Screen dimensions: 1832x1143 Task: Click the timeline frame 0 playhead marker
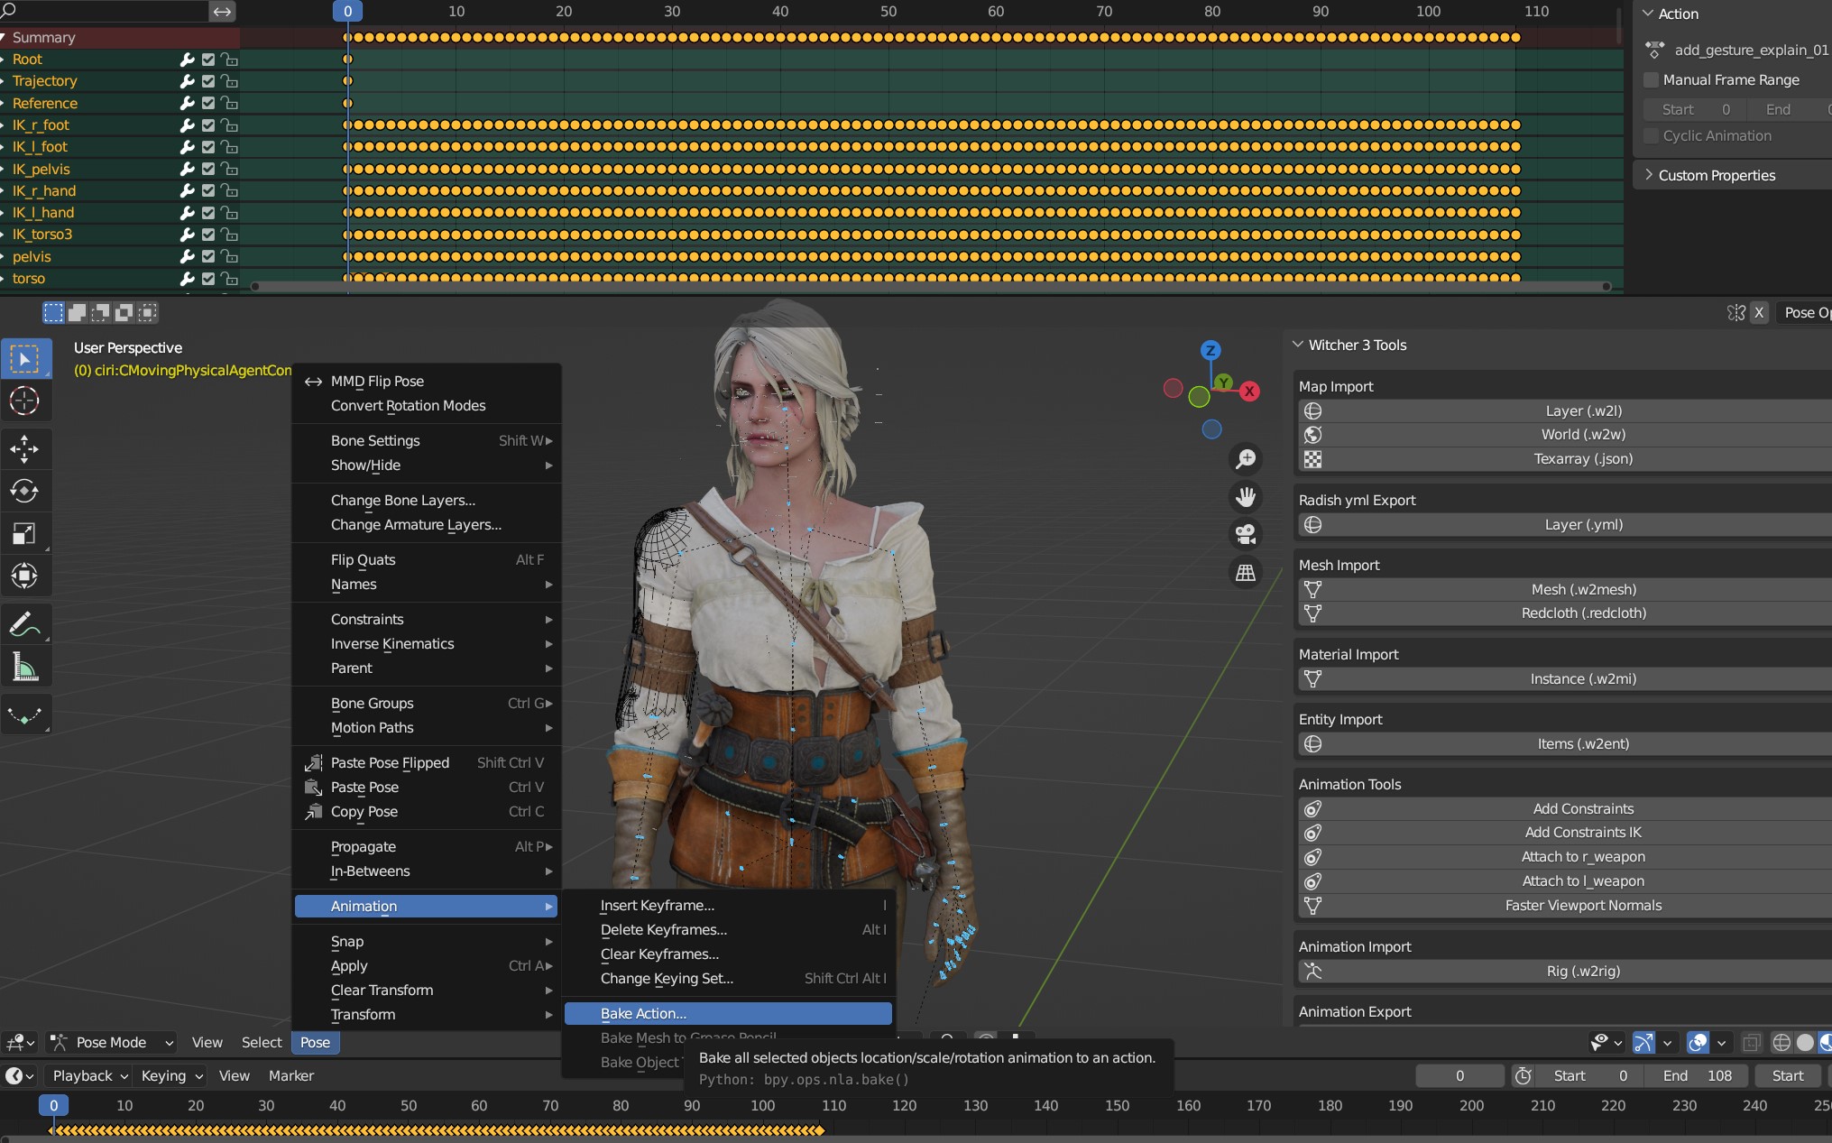(x=53, y=1106)
